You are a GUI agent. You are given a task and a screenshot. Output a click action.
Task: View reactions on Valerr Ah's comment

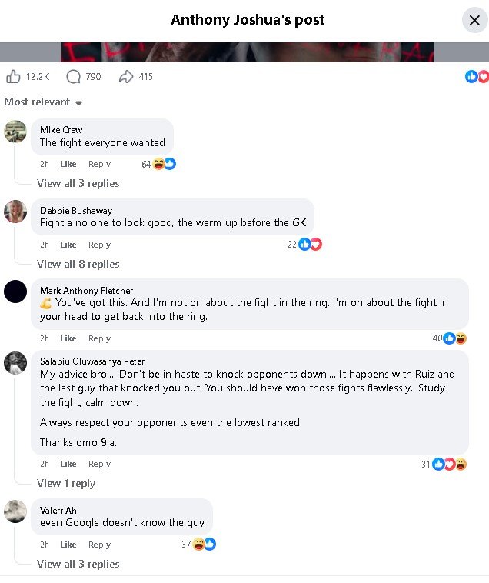tap(204, 545)
